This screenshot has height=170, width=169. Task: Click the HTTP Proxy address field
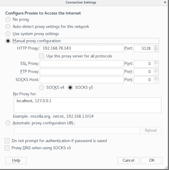point(82,48)
